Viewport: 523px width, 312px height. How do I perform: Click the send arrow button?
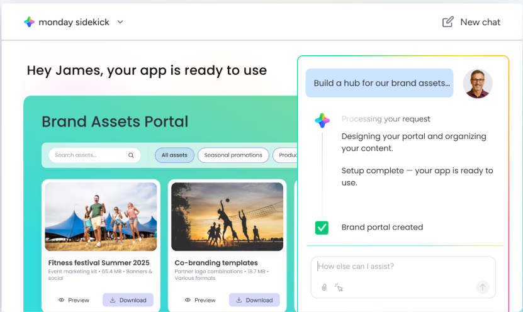click(x=482, y=287)
